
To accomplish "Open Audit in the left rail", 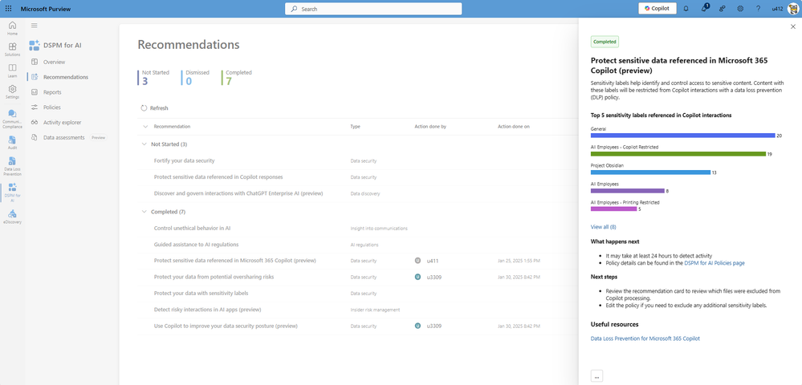I will pyautogui.click(x=12, y=143).
